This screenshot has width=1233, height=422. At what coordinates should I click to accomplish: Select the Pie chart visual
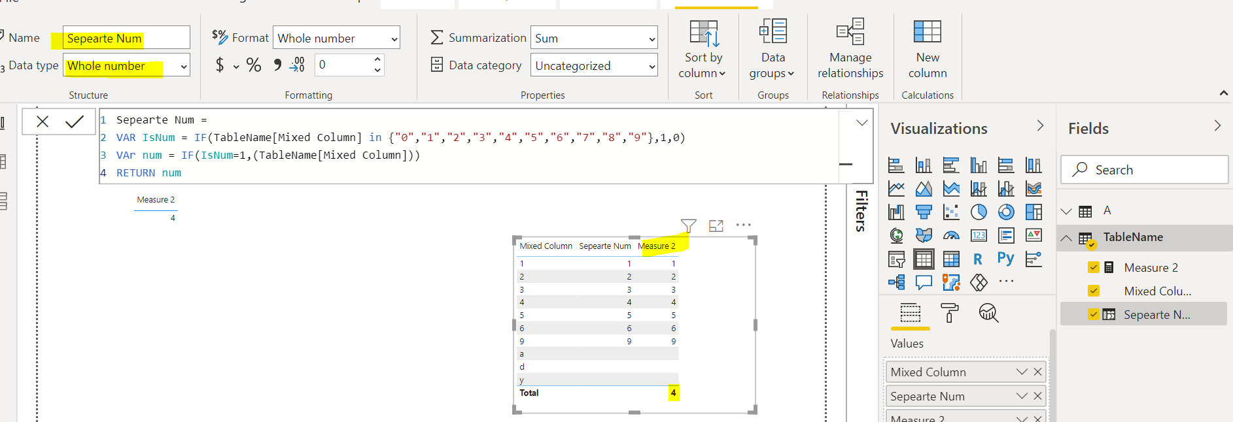pyautogui.click(x=979, y=212)
